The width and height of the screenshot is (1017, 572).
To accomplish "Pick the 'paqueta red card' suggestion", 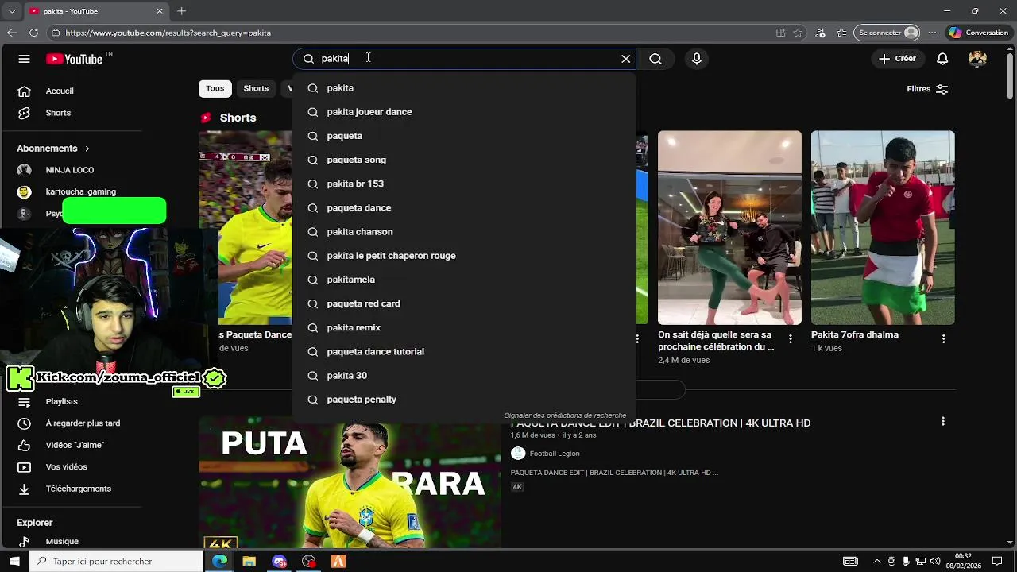I will tap(464, 303).
